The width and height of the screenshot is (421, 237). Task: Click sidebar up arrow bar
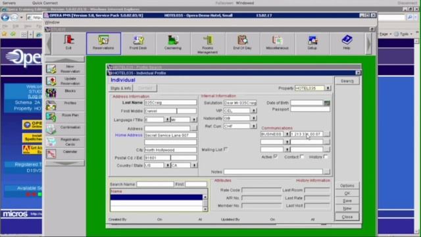click(64, 59)
